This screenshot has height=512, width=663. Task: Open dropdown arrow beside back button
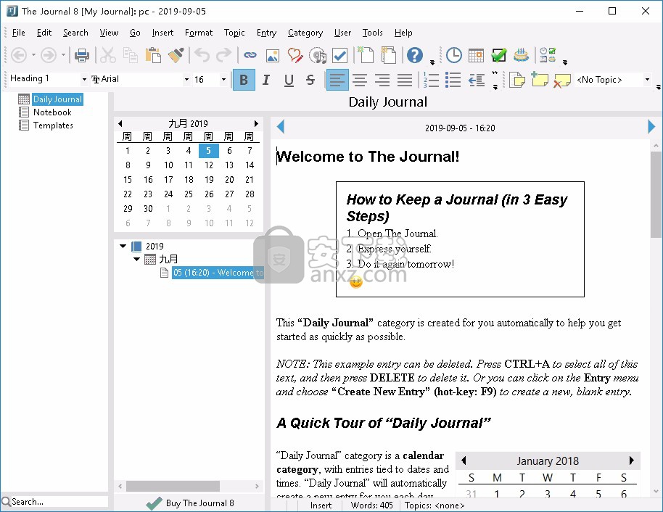[x=33, y=55]
